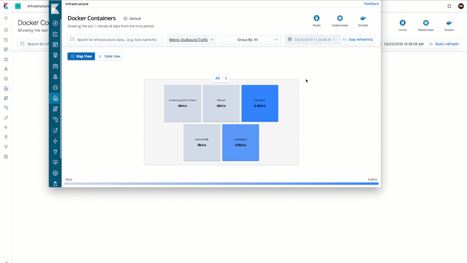Select the localtesting_8.0.0_kibana container tile

coord(182,103)
